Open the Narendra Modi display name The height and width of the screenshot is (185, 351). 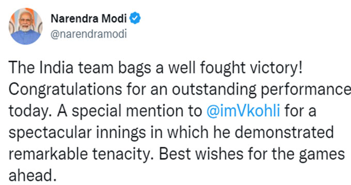89,18
